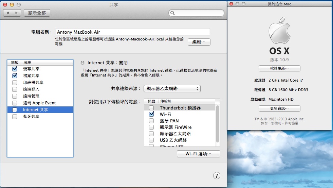
Task: Click the search field in toolbar
Action: pos(196,13)
